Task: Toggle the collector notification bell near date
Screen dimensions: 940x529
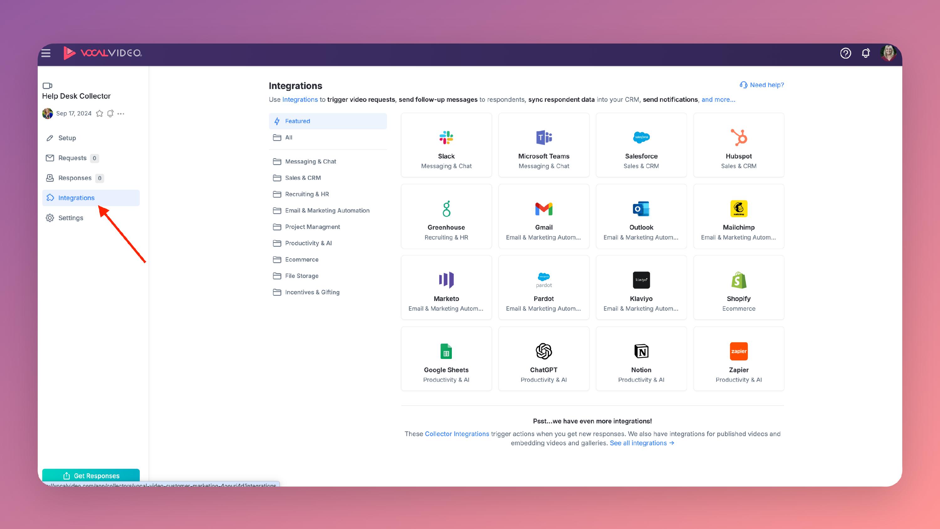Action: [x=110, y=113]
